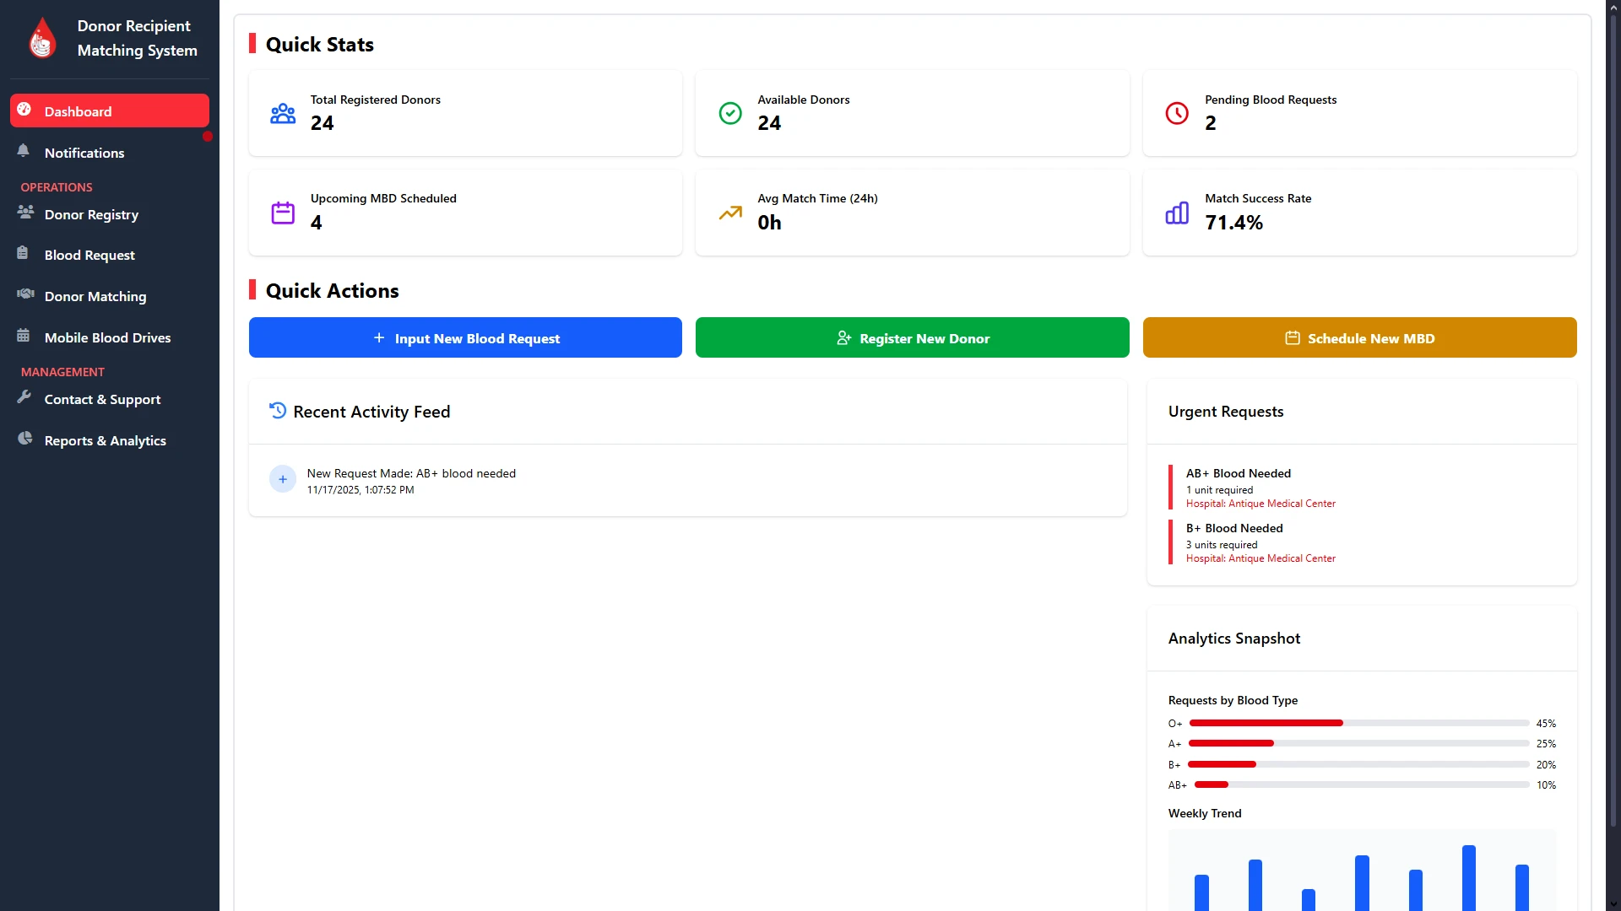Viewport: 1621px width, 911px height.
Task: Click the Match Success Rate bar chart icon
Action: (1177, 213)
